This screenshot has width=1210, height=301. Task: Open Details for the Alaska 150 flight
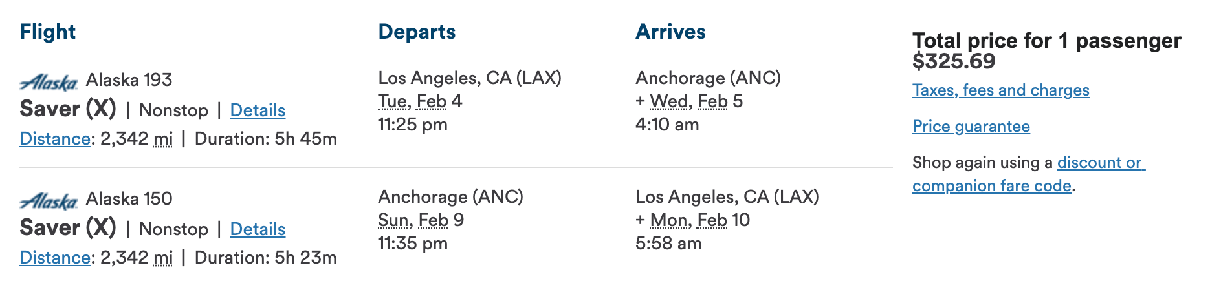click(258, 229)
